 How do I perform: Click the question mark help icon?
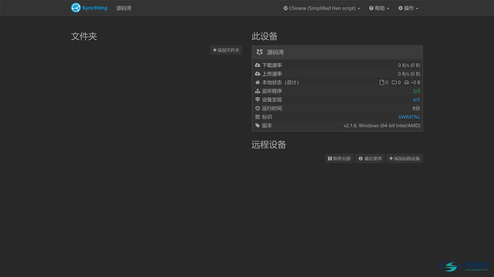[371, 8]
